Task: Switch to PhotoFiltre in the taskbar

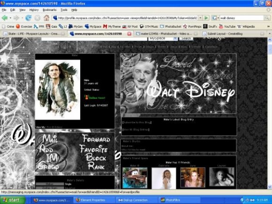Action: pyautogui.click(x=179, y=200)
